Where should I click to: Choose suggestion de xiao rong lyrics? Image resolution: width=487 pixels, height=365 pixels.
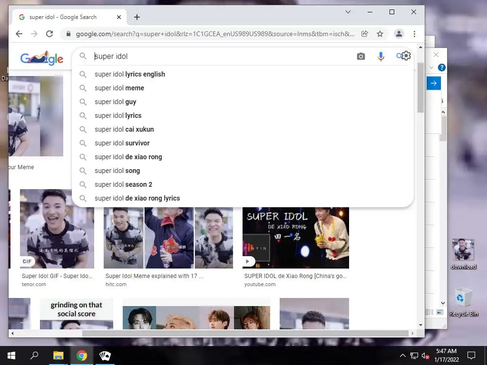click(x=243, y=198)
